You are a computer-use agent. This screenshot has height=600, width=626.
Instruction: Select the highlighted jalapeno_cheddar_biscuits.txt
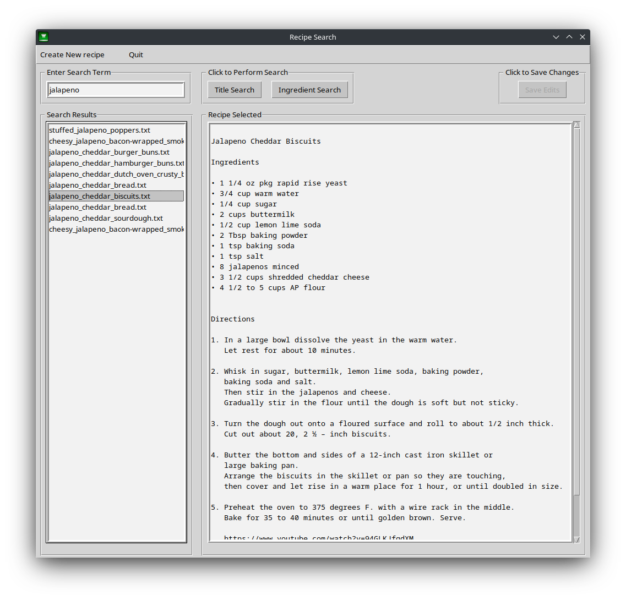tap(116, 196)
